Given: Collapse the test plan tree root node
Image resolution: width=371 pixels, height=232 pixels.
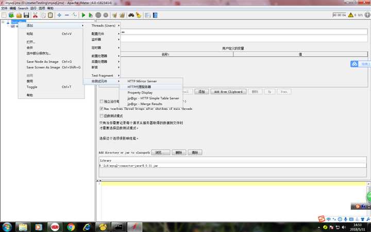Looking at the screenshot, I should coord(3,22).
